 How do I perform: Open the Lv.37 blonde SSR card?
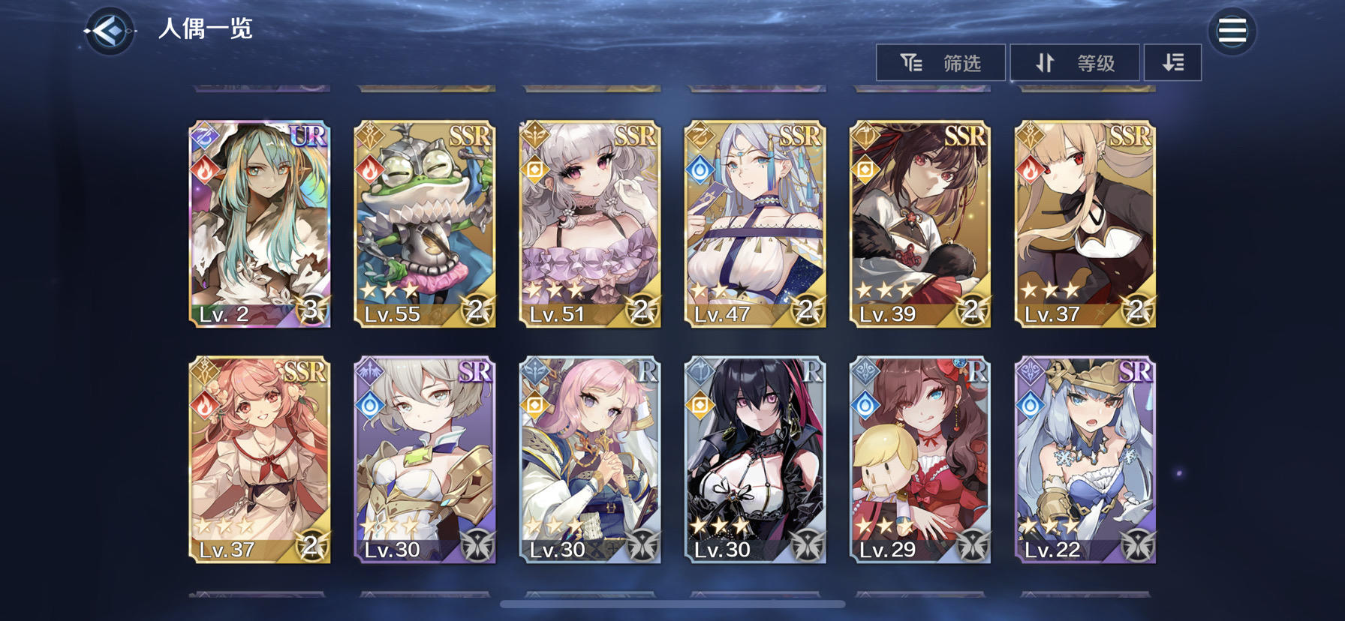tap(1085, 223)
